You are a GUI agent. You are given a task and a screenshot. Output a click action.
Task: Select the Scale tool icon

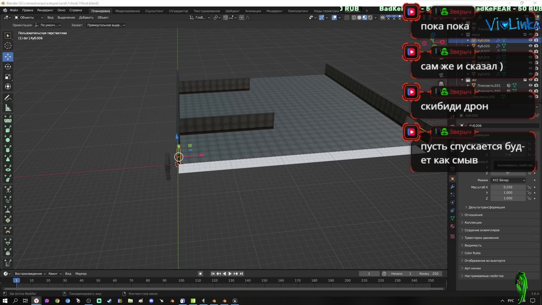[x=8, y=77]
